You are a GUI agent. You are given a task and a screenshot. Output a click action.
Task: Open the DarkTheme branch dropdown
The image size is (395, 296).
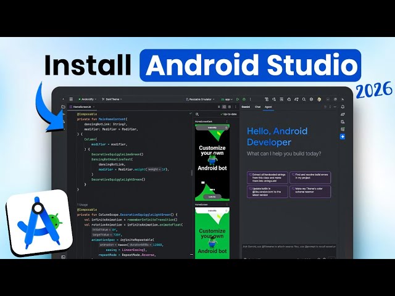tap(112, 99)
